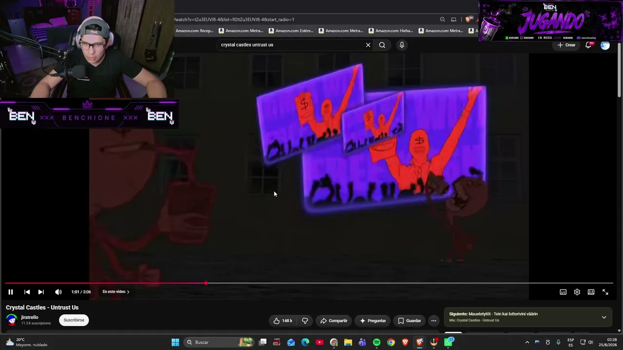623x350 pixels.
Task: Open the jiratrello channel avatar
Action: pyautogui.click(x=12, y=320)
